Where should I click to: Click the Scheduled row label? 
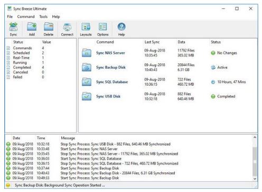(x=21, y=53)
